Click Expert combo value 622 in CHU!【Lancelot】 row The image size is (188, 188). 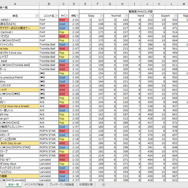[172, 180]
